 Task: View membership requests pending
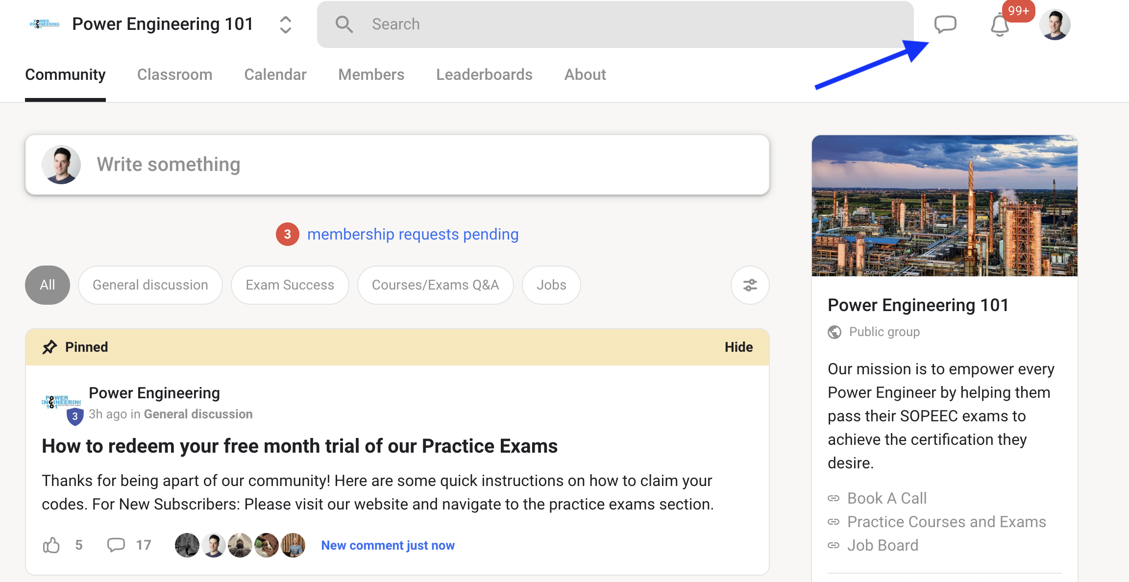tap(413, 234)
